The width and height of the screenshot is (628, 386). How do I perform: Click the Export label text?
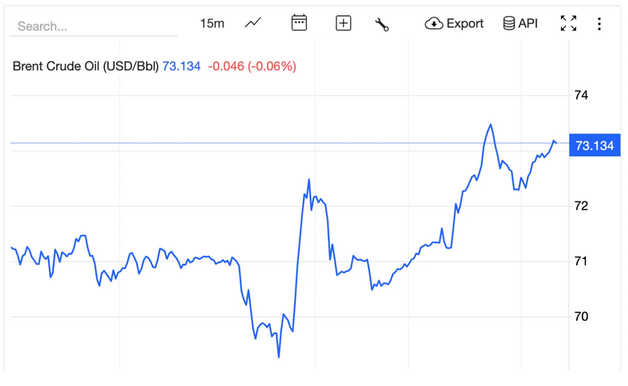tap(464, 24)
